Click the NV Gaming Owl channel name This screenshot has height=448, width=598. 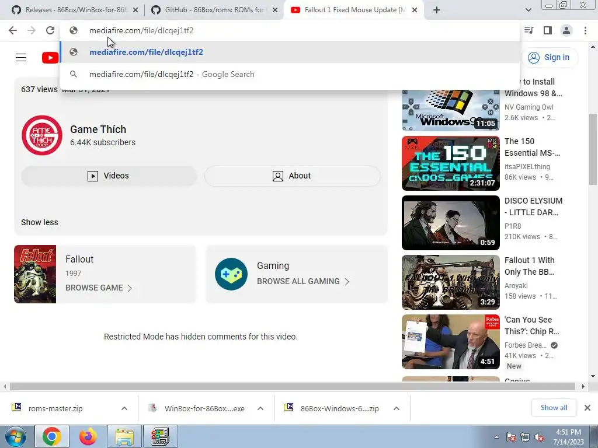(529, 107)
